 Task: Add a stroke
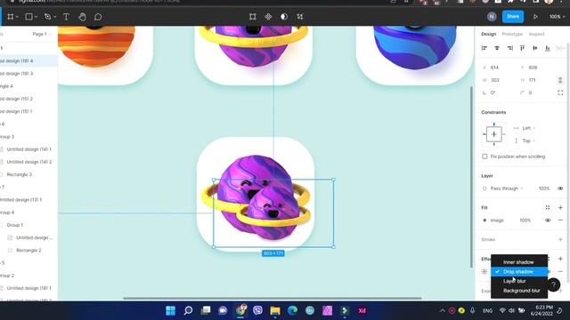[x=560, y=239]
